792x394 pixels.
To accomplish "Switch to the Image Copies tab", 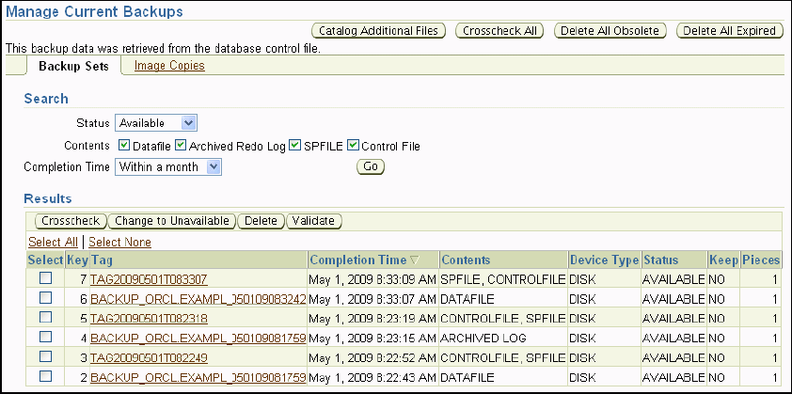I will pyautogui.click(x=169, y=66).
